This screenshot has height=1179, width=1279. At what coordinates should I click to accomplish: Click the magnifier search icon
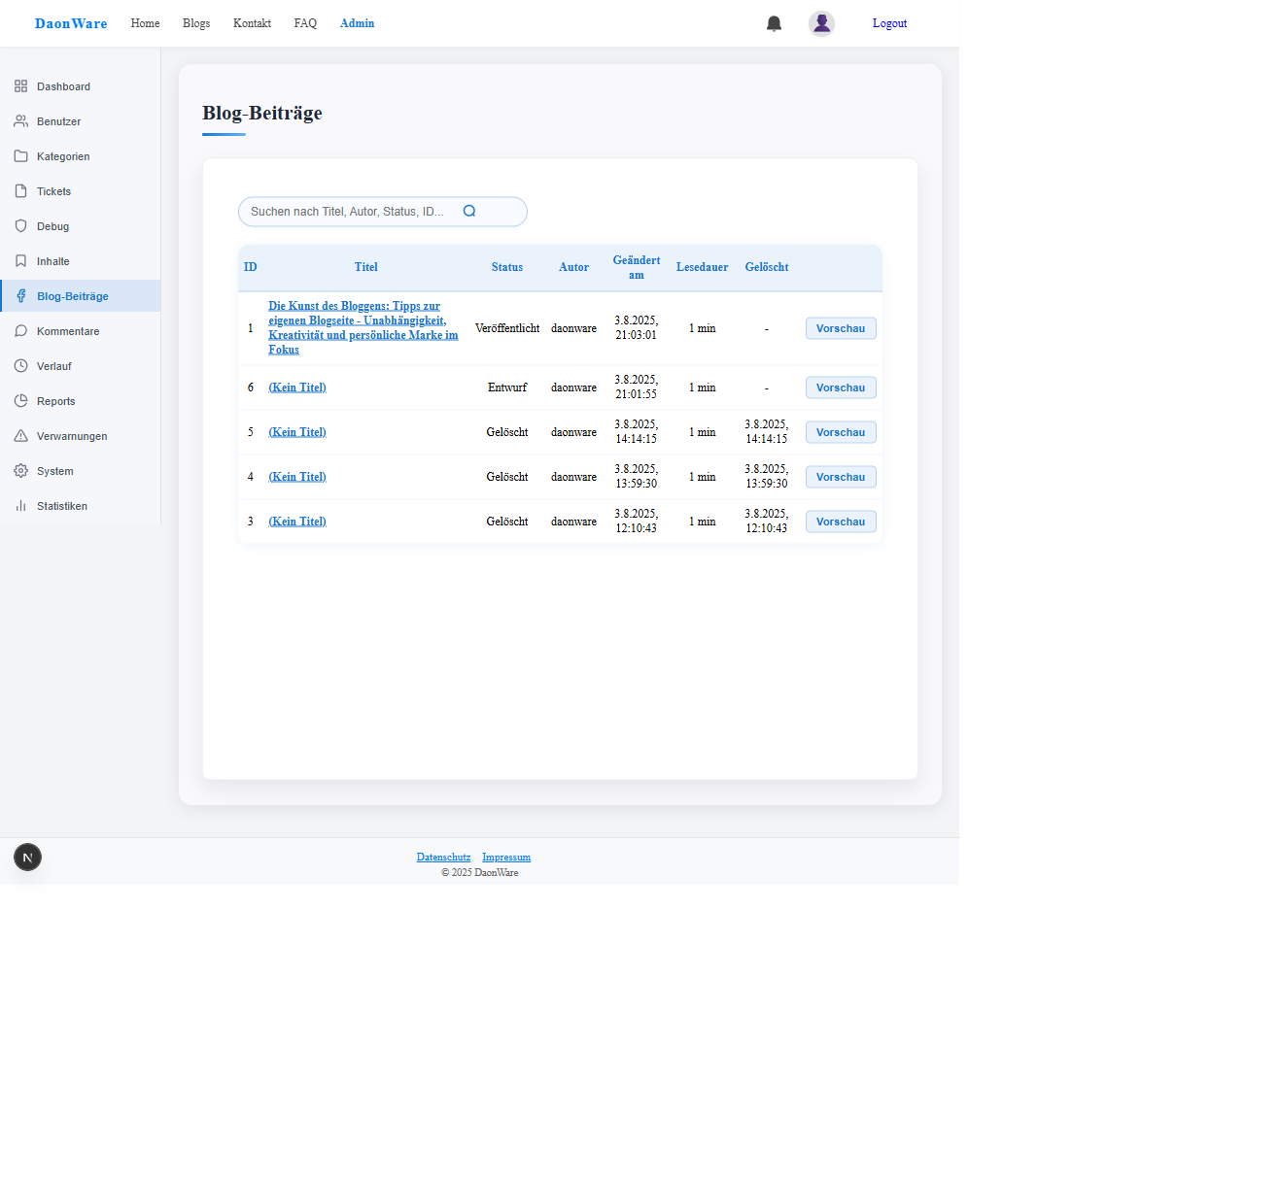click(469, 211)
